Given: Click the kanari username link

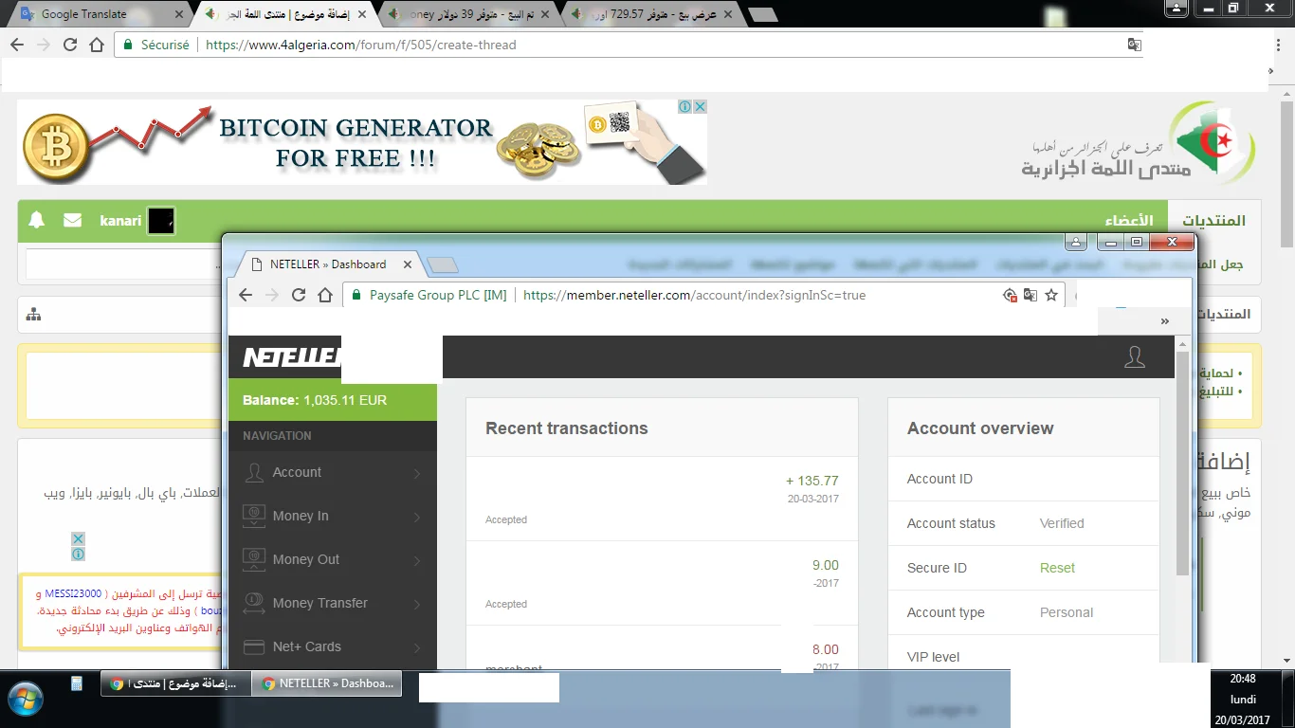Looking at the screenshot, I should tap(120, 221).
